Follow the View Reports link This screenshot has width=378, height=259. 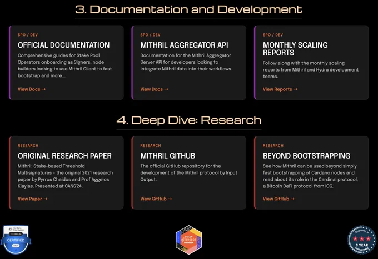pyautogui.click(x=280, y=89)
